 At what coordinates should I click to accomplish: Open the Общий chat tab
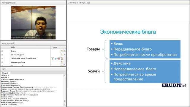click(5, 73)
